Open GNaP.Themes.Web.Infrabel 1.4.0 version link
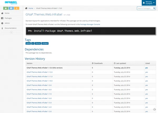 pyautogui.click(x=39, y=107)
